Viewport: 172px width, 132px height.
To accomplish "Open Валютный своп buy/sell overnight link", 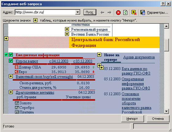I will [44, 77].
